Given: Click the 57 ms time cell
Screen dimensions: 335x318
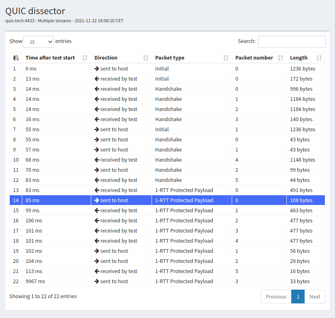Looking at the screenshot, I should coord(56,149).
